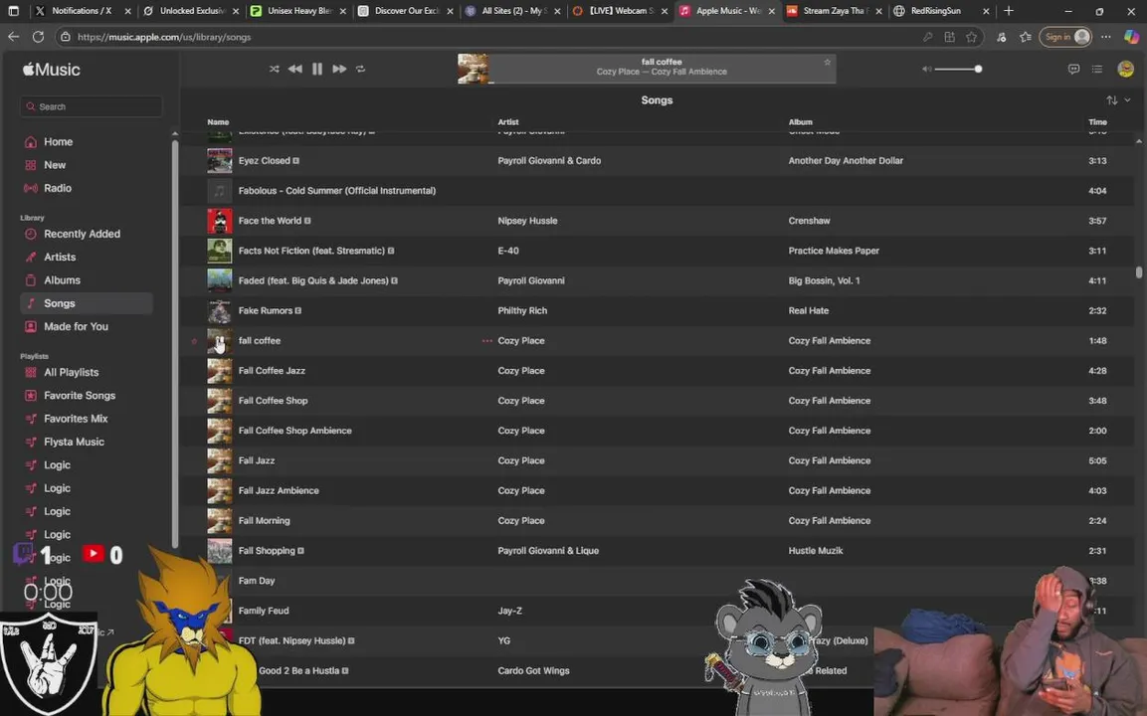
Task: Open browser settings and more menu
Action: [1105, 37]
